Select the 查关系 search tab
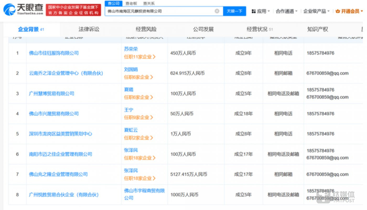367x210 pixels. pos(149,3)
